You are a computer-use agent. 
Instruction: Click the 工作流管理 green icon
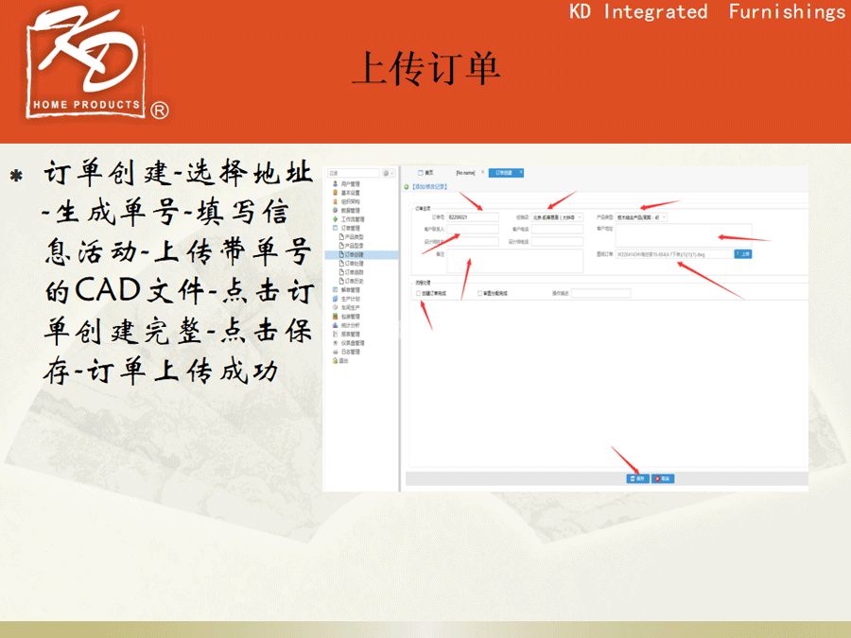tap(335, 219)
